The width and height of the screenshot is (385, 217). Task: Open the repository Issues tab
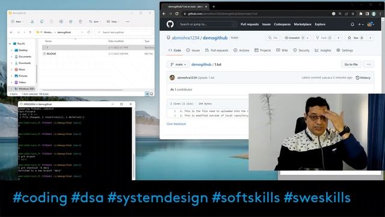(193, 50)
